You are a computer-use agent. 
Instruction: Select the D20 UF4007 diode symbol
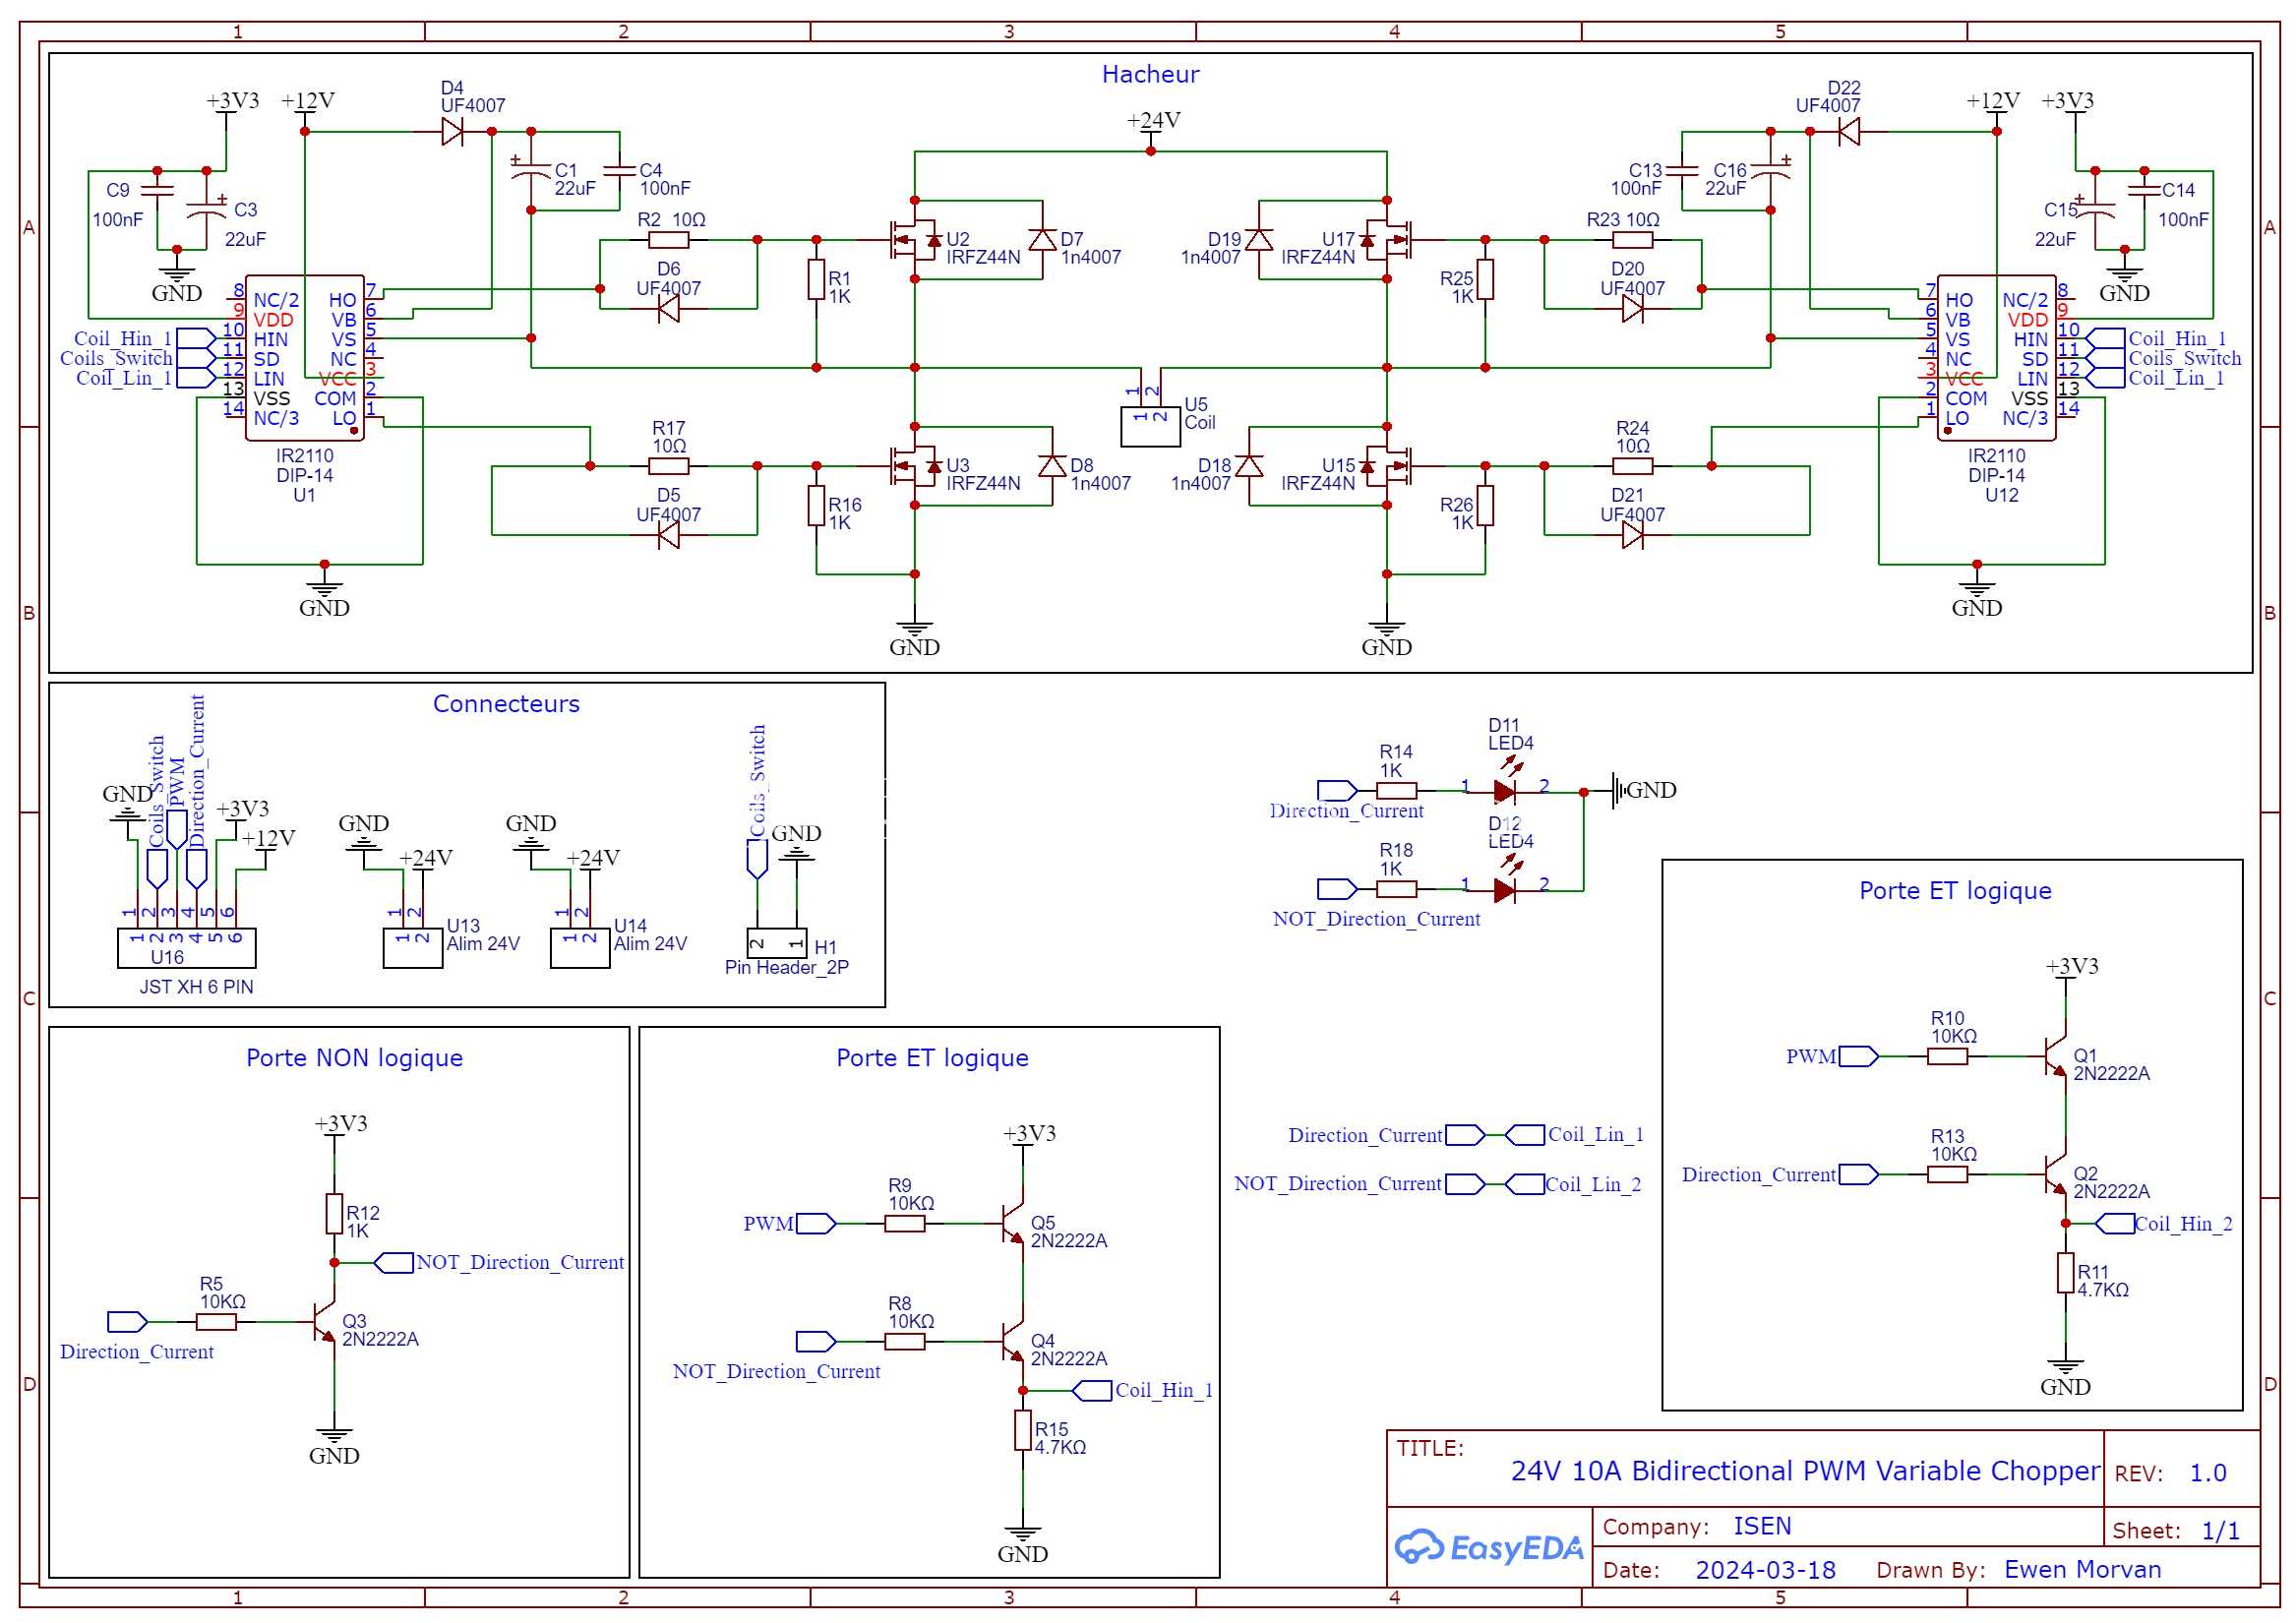click(1632, 309)
